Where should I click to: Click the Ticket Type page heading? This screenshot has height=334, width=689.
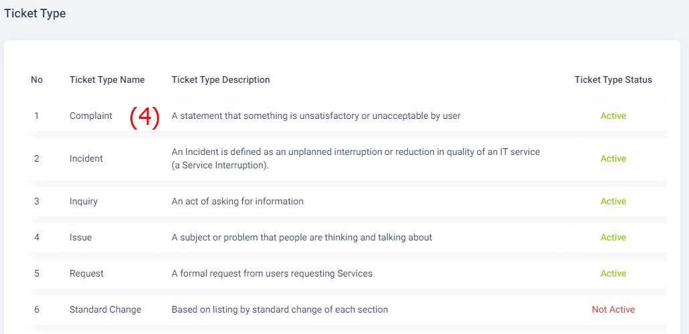(35, 13)
